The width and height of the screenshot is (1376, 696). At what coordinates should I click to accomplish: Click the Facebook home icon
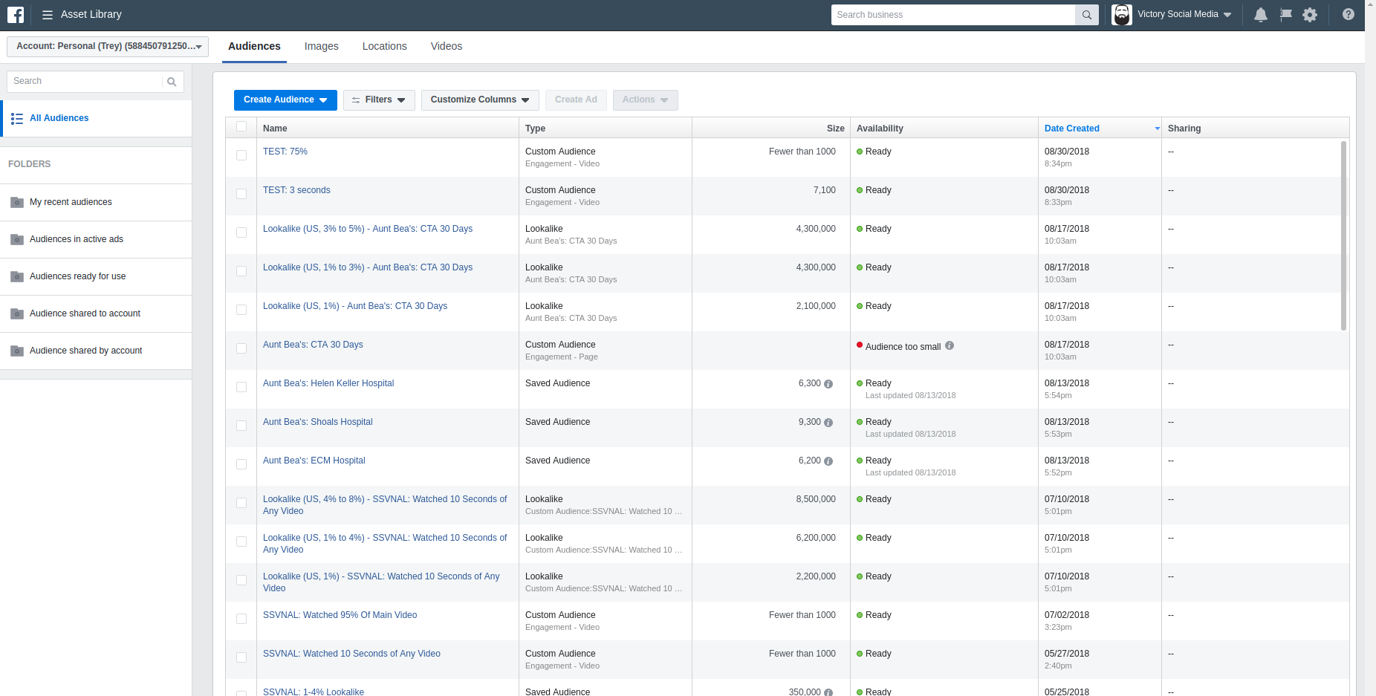16,14
